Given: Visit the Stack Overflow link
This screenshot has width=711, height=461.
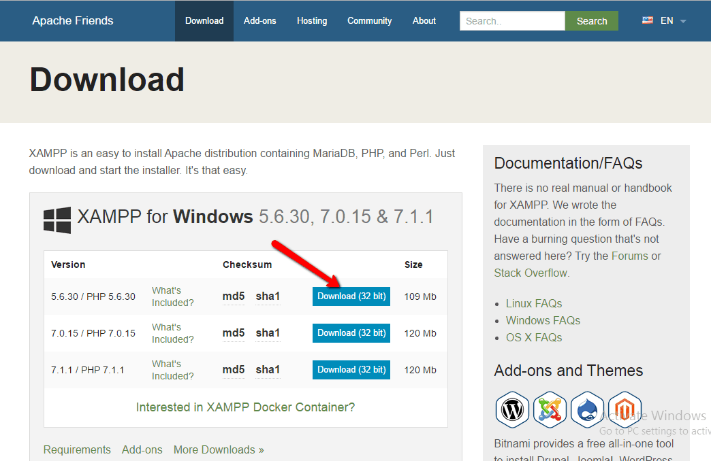Looking at the screenshot, I should pos(531,273).
